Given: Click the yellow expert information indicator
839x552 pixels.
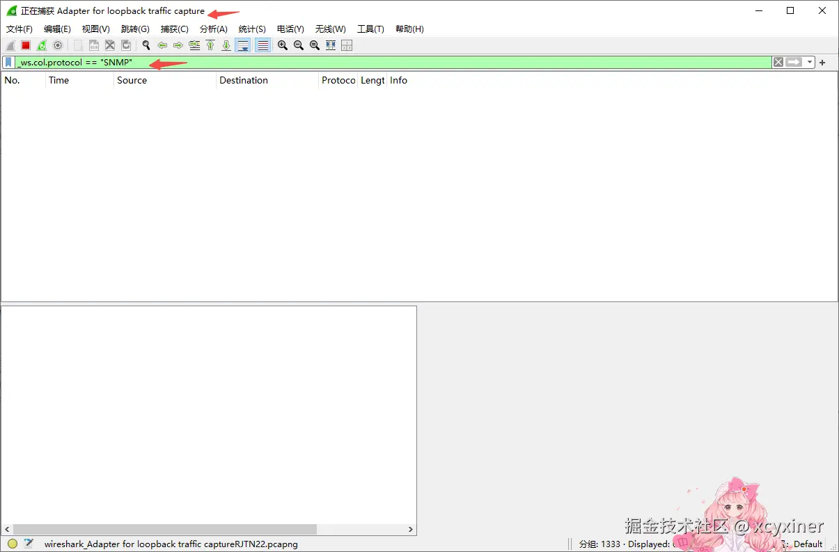Looking at the screenshot, I should click(13, 544).
